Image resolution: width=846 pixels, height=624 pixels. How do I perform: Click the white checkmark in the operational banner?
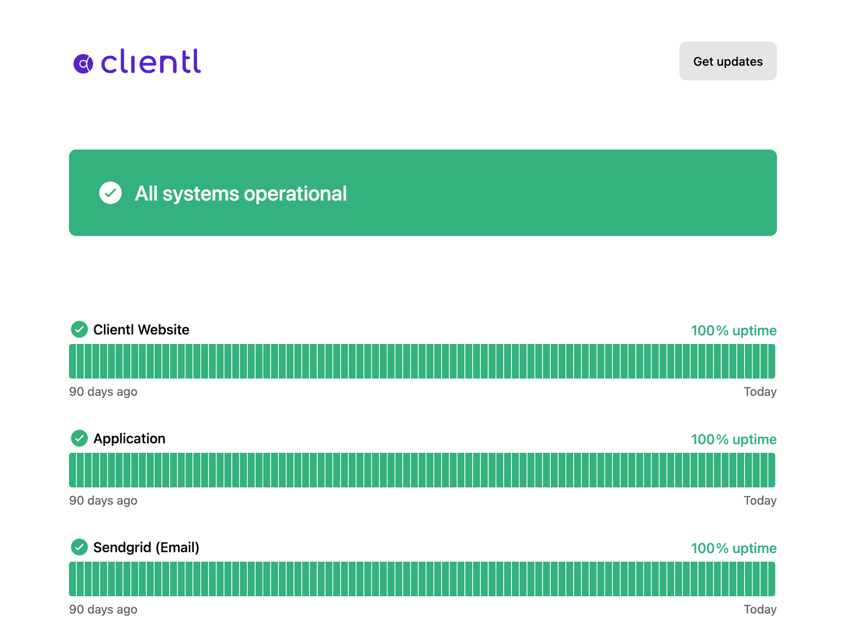click(x=110, y=193)
